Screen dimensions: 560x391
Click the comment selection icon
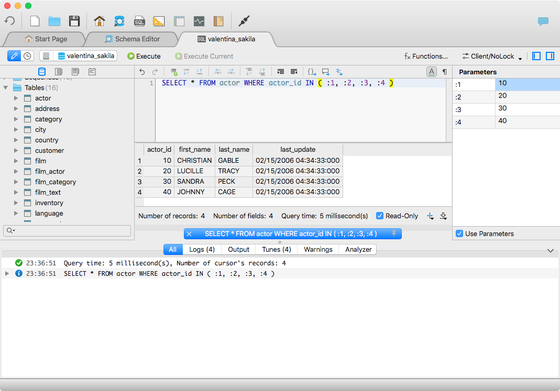click(x=325, y=72)
